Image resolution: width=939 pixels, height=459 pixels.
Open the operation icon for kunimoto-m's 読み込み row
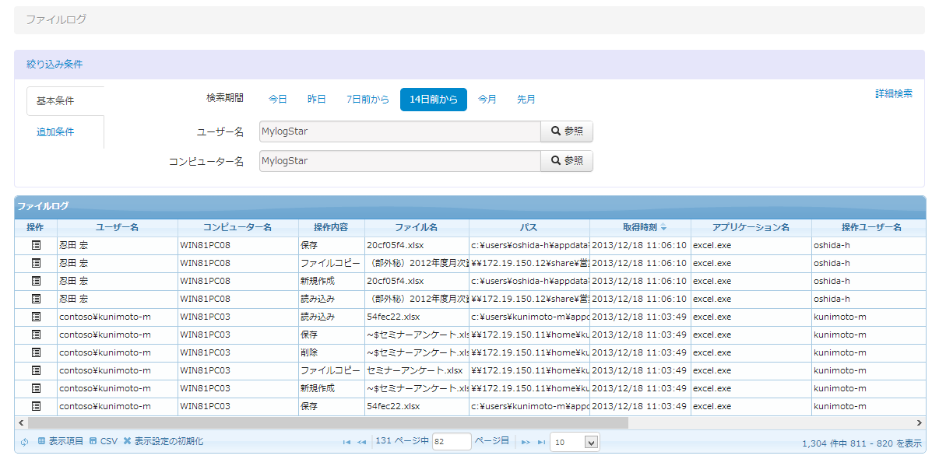coord(36,317)
